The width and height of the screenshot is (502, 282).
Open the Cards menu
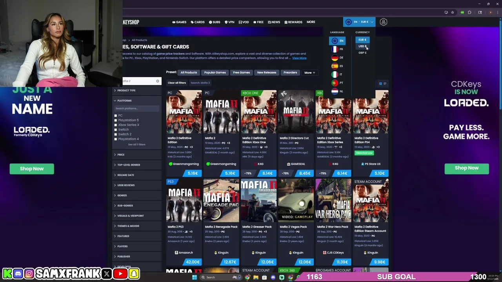coord(198,22)
